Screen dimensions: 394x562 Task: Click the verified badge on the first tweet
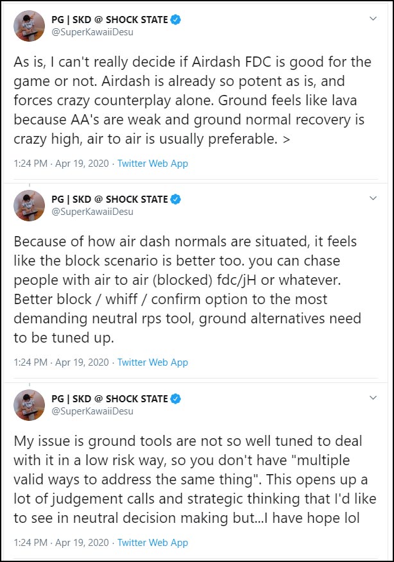[176, 20]
